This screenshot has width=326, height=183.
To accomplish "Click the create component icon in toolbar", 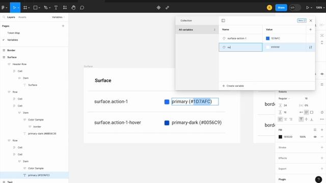I will [158, 8].
